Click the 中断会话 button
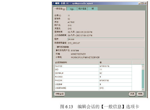The height and width of the screenshot is (110, 150). coord(60,94)
